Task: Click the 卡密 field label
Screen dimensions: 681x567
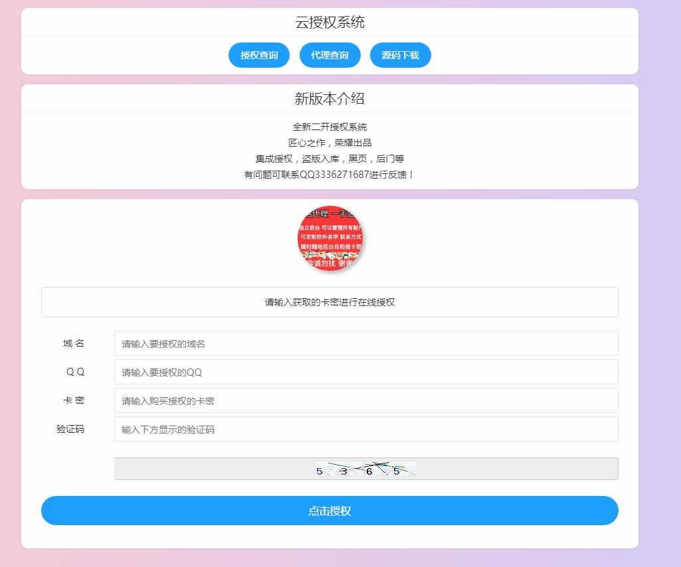Action: pyautogui.click(x=73, y=400)
